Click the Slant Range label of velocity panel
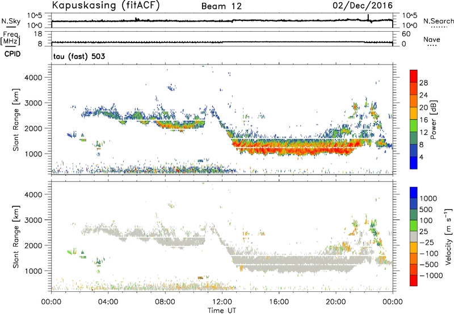Image resolution: width=454 pixels, height=314 pixels. tap(16, 237)
